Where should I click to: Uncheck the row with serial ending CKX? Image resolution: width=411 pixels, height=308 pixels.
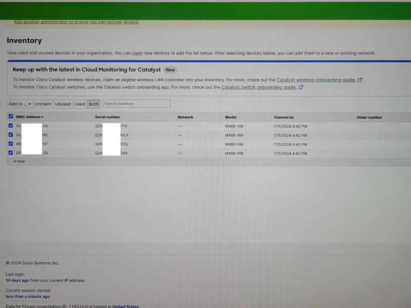[11, 152]
